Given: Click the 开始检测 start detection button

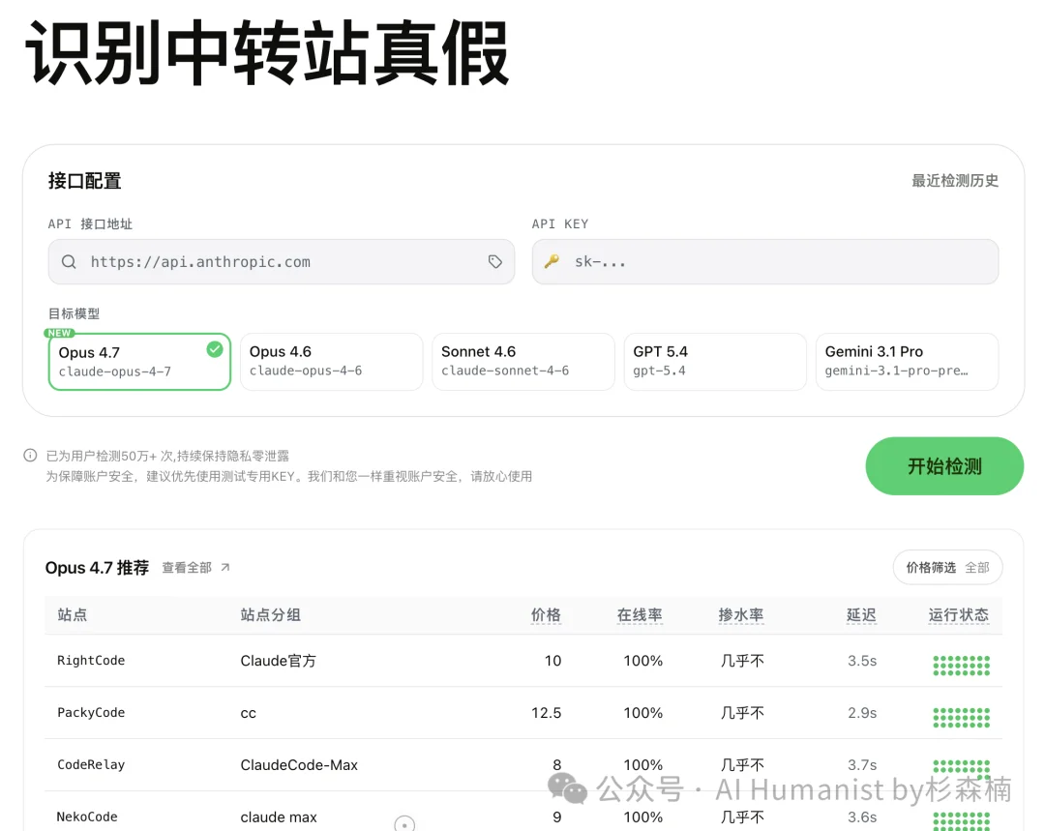Looking at the screenshot, I should click(x=943, y=465).
